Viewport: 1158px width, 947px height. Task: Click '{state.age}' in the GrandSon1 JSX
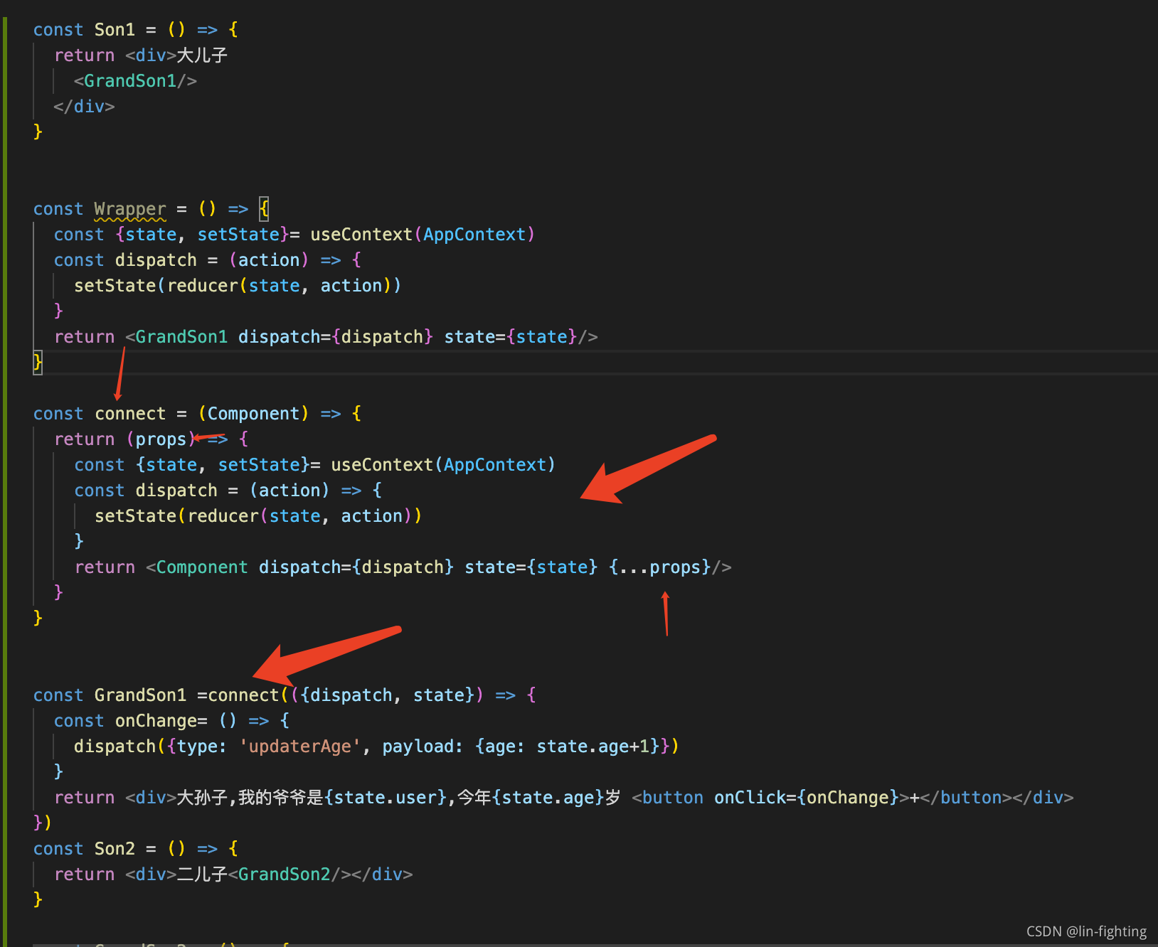[x=549, y=798]
